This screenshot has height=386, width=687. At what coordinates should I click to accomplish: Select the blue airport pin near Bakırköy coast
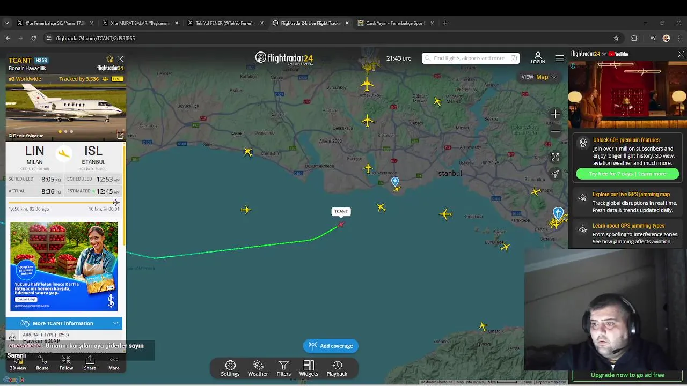pos(395,182)
